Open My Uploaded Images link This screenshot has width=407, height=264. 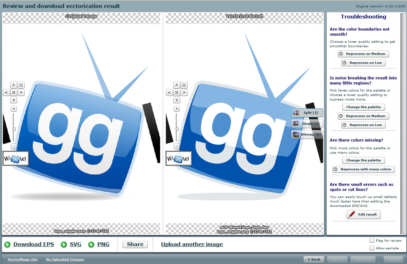[x=65, y=260]
